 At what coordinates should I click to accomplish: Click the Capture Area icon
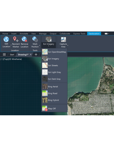pos(63,39)
